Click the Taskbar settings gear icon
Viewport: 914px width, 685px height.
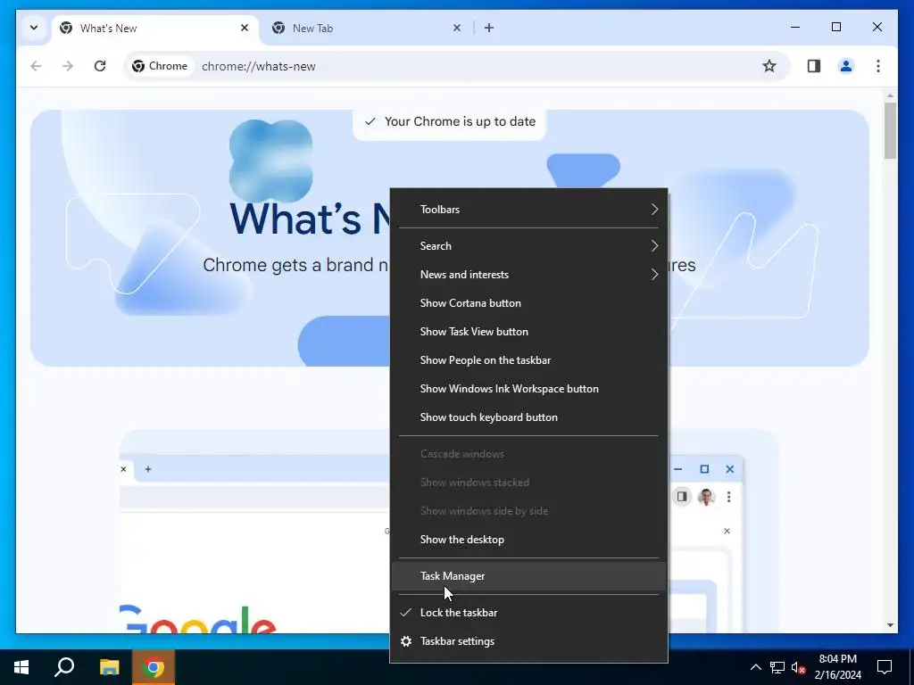(406, 641)
